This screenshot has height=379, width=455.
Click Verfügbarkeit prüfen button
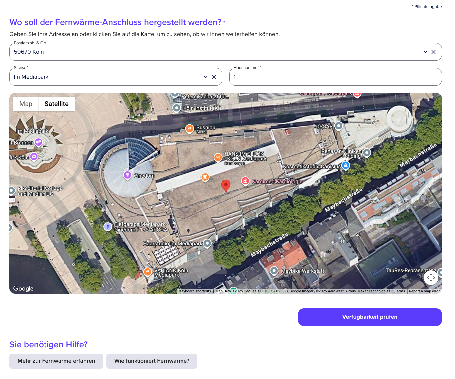coord(370,317)
